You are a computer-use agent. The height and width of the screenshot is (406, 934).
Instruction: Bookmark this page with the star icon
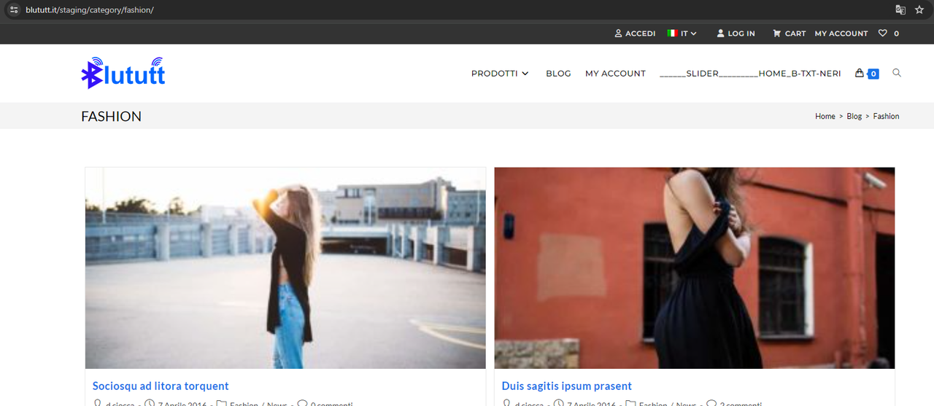point(919,9)
